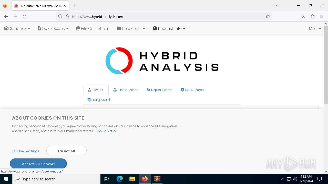Open the Windows Start menu
The width and height of the screenshot is (328, 184).
[6, 179]
